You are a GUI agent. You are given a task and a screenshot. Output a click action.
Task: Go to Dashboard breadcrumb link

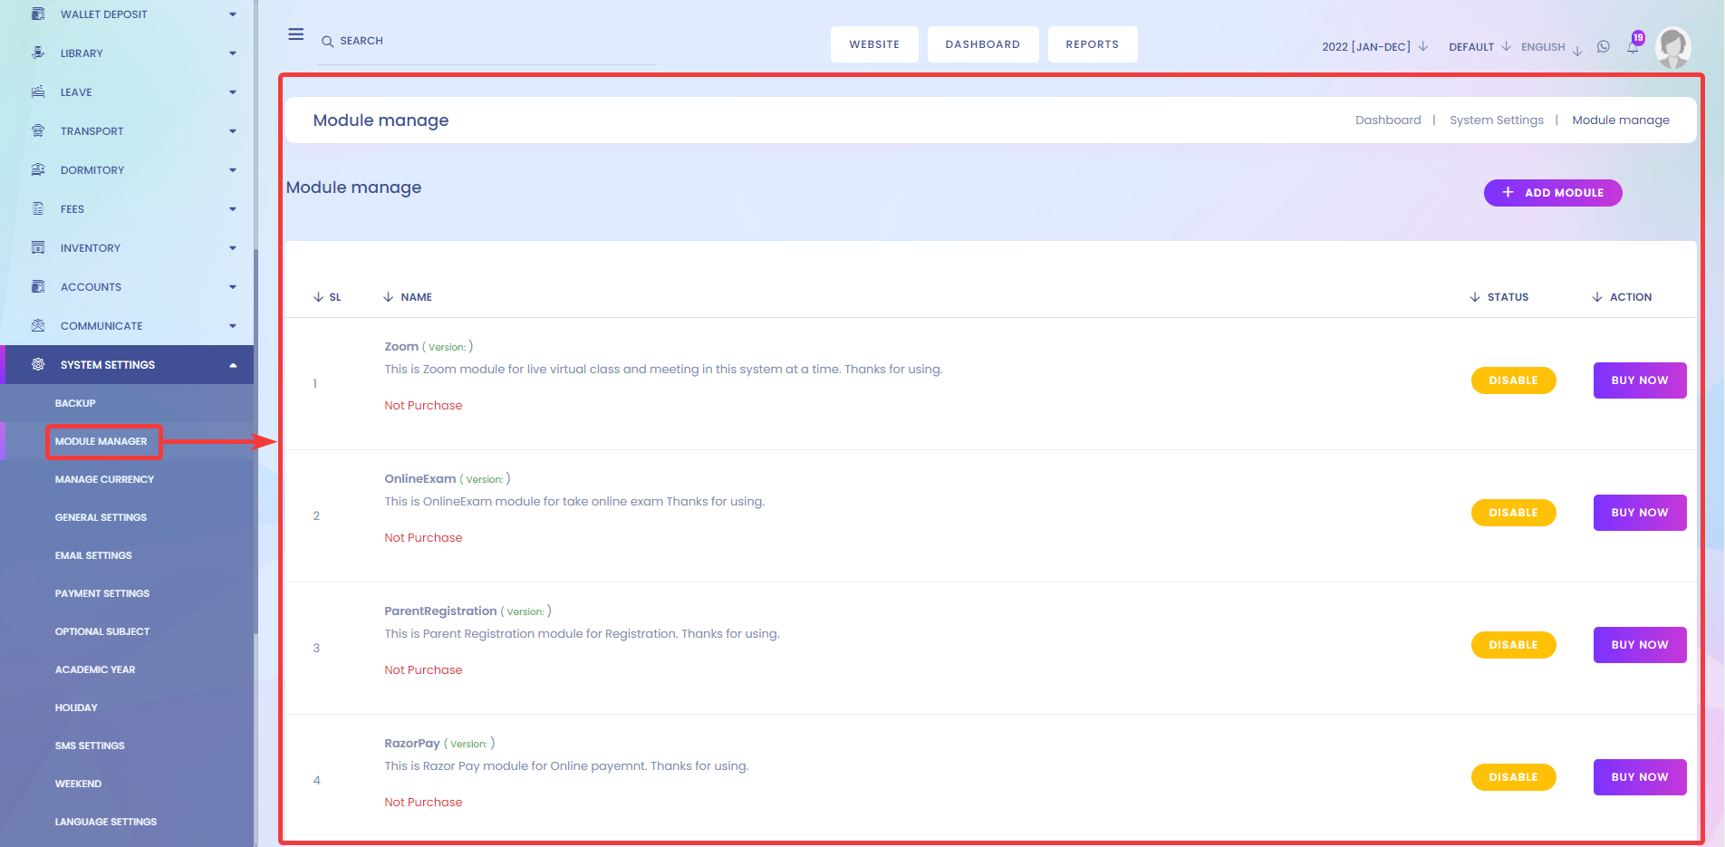click(x=1388, y=120)
